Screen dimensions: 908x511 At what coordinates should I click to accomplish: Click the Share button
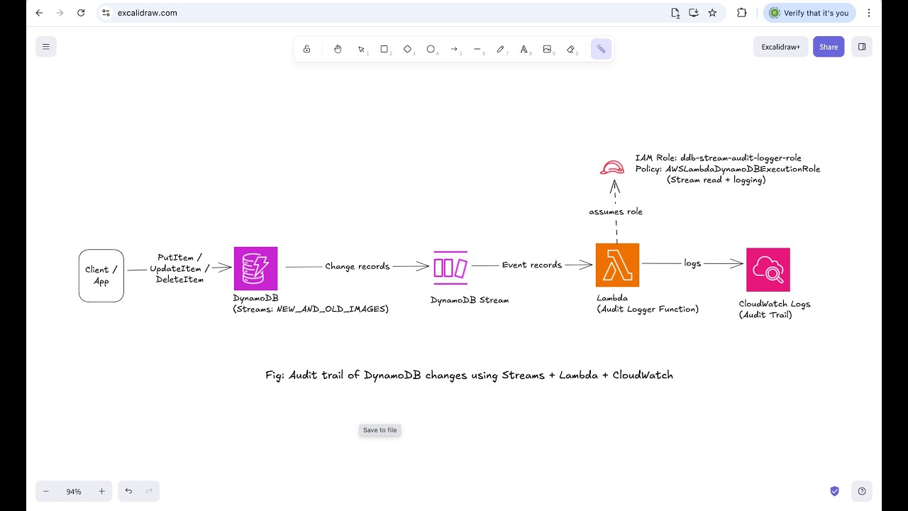click(829, 47)
